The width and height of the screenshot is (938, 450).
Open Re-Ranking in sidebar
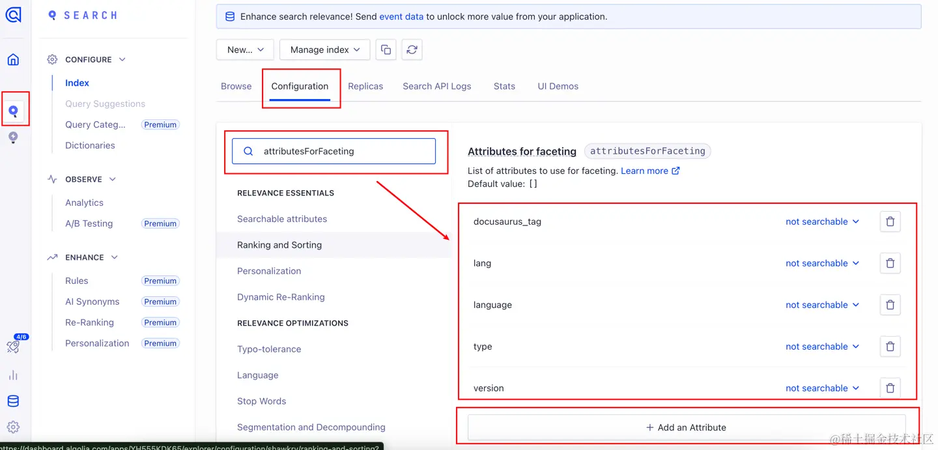click(x=89, y=322)
